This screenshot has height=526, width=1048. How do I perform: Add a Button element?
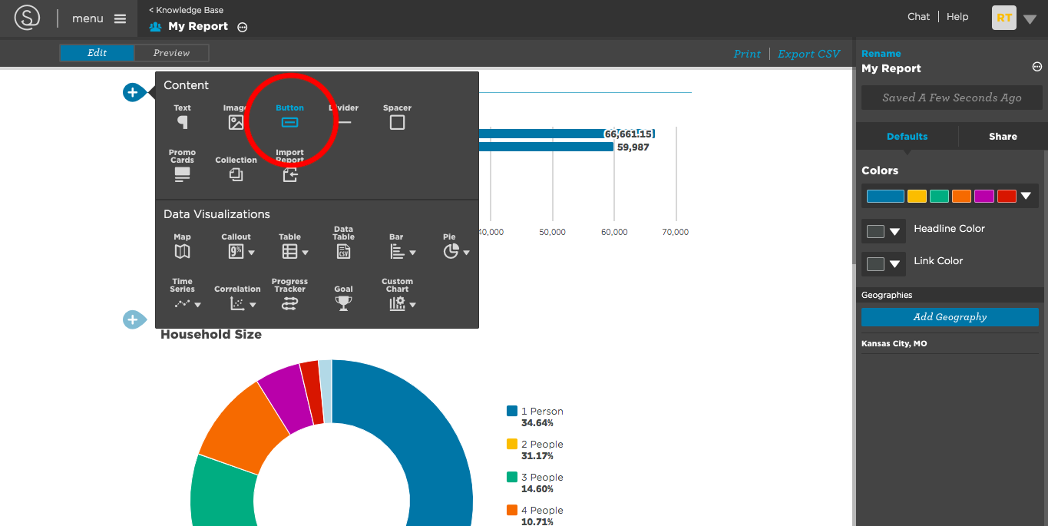pyautogui.click(x=289, y=117)
